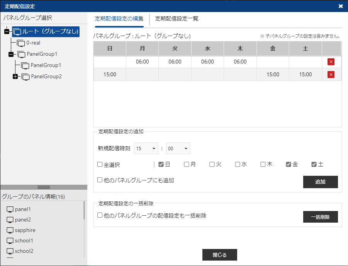Delete the 15:00 schedule row

click(331, 74)
